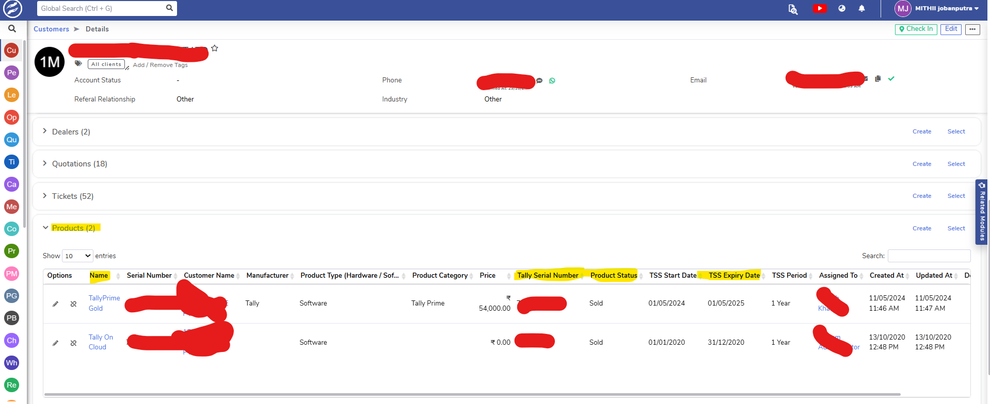Open the Me module in sidebar
The width and height of the screenshot is (990, 404).
point(11,207)
